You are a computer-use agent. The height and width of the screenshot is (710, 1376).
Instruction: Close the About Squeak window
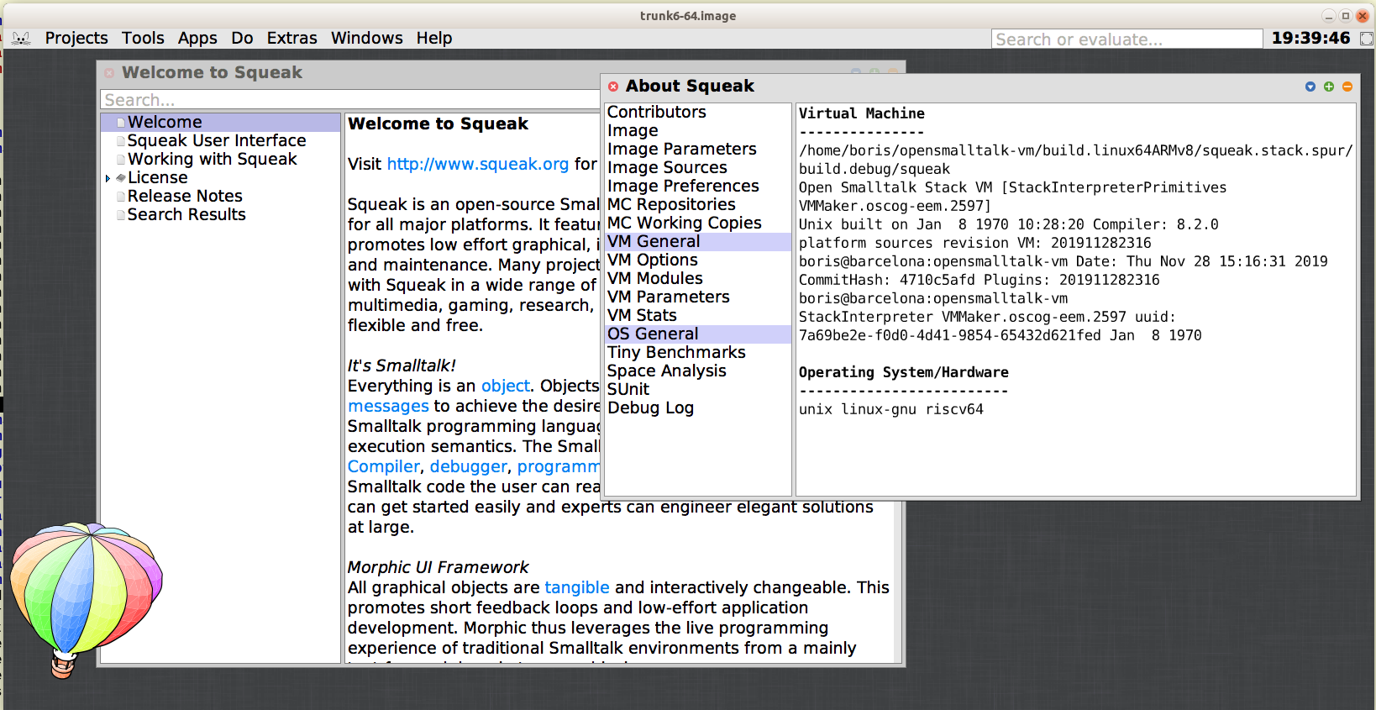click(613, 87)
